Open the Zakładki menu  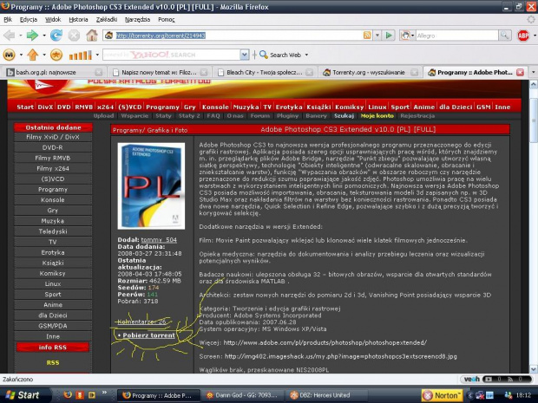107,20
